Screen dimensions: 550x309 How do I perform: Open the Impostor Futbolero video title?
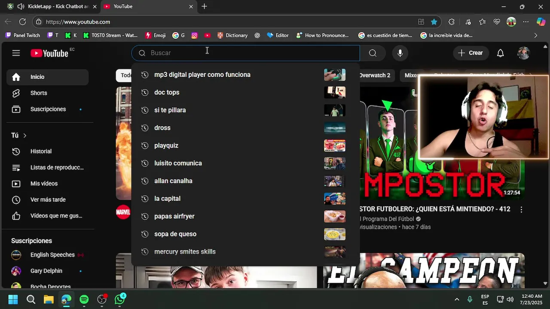click(x=435, y=209)
